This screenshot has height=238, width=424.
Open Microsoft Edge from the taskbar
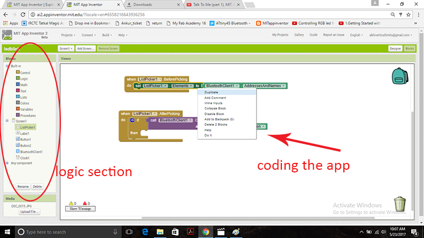click(x=145, y=232)
